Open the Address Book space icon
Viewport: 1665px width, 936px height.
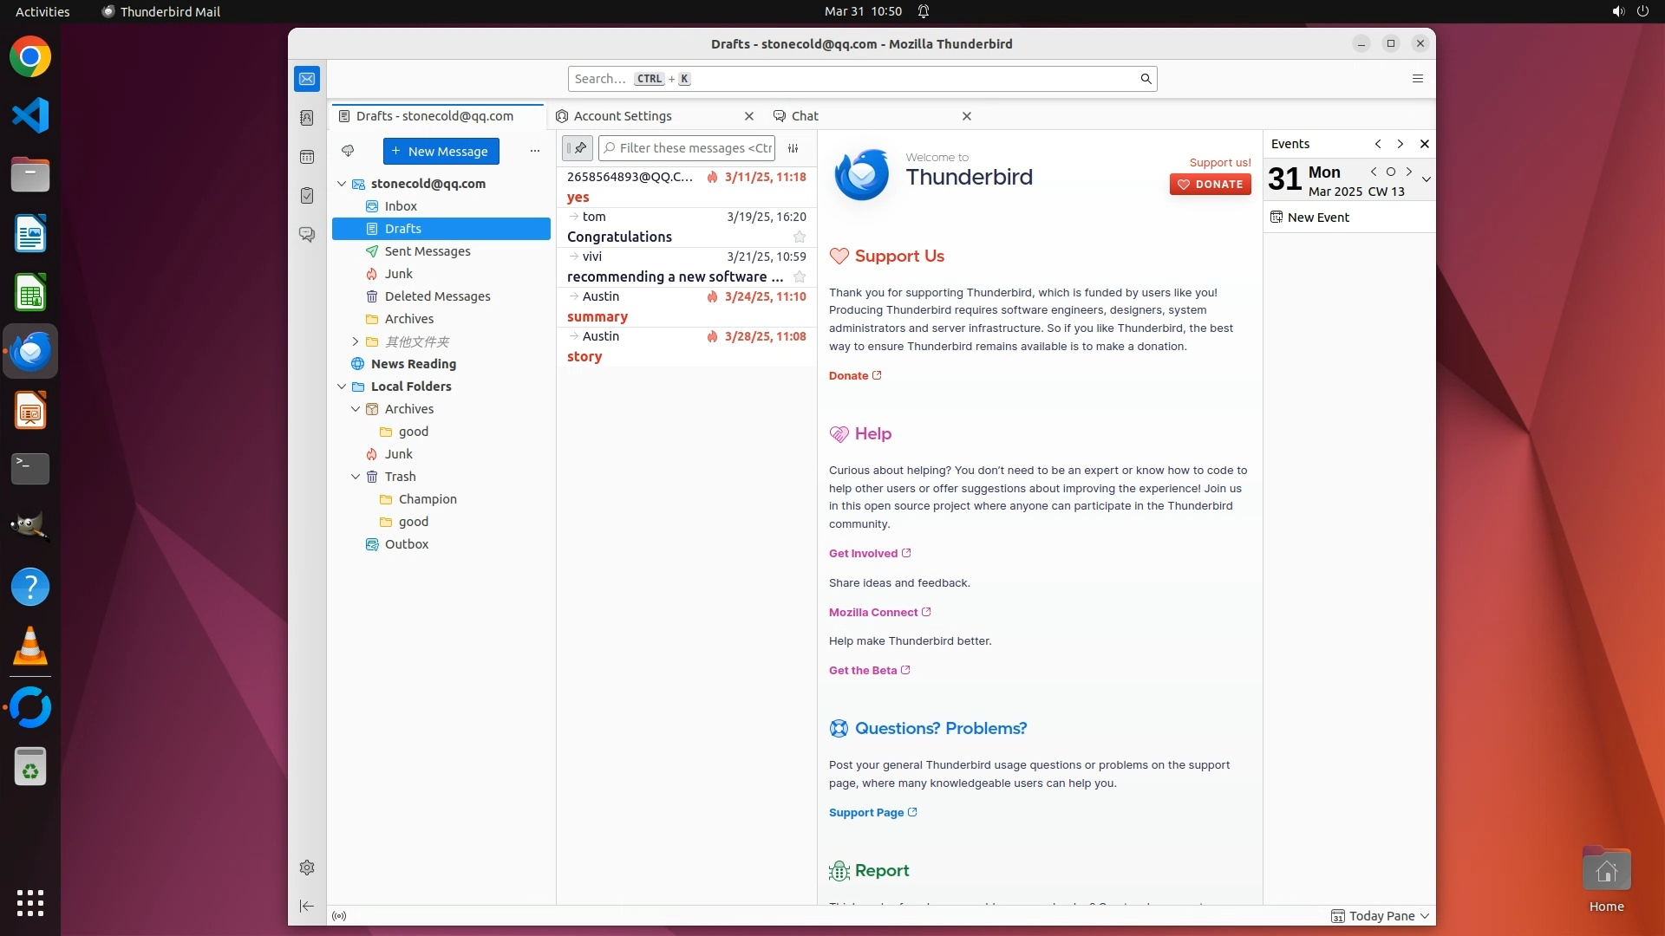pyautogui.click(x=307, y=118)
